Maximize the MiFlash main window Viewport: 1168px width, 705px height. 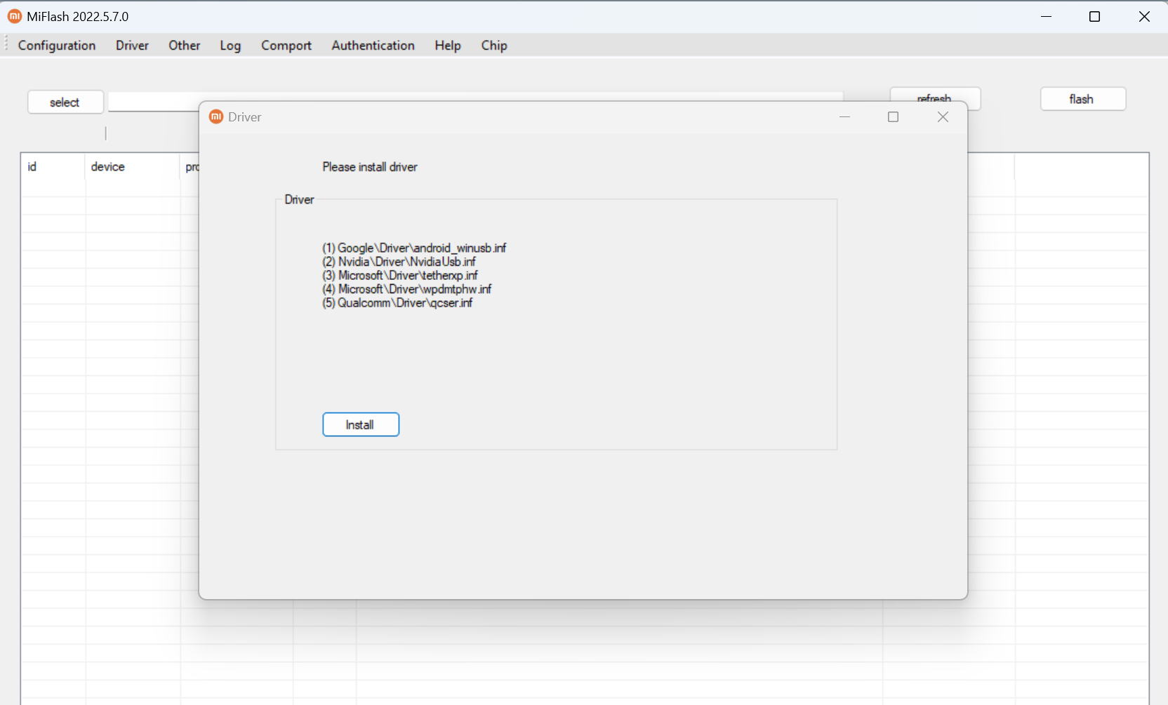click(x=1094, y=16)
